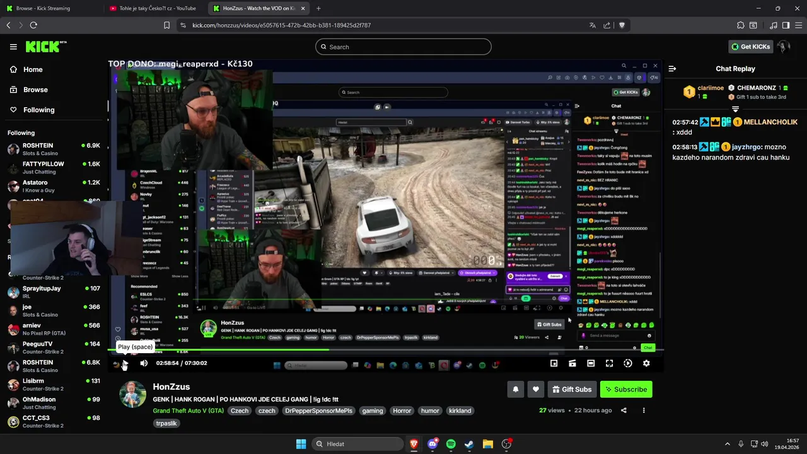The width and height of the screenshot is (807, 454).
Task: Open more options three-dot menu
Action: [644, 410]
